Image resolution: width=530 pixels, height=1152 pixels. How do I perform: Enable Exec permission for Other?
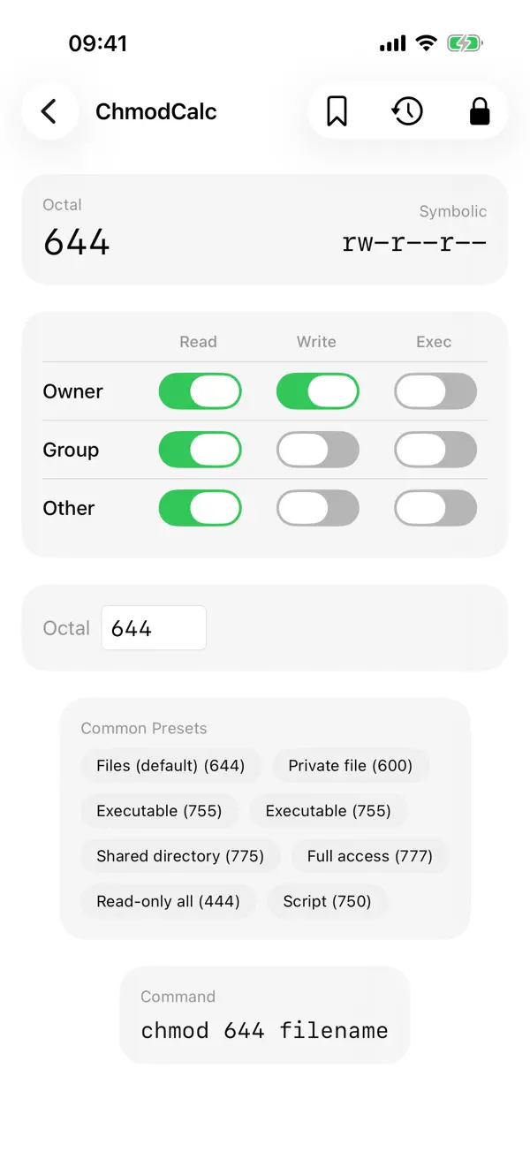tap(435, 508)
